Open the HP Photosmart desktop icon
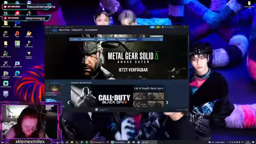Screen dimensions: 256x144 pos(6,75)
